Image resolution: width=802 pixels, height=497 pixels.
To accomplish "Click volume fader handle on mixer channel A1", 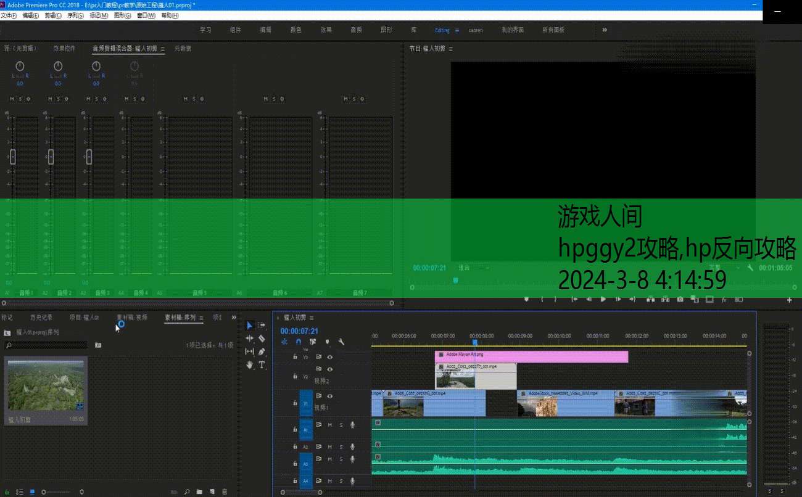I will click(12, 157).
